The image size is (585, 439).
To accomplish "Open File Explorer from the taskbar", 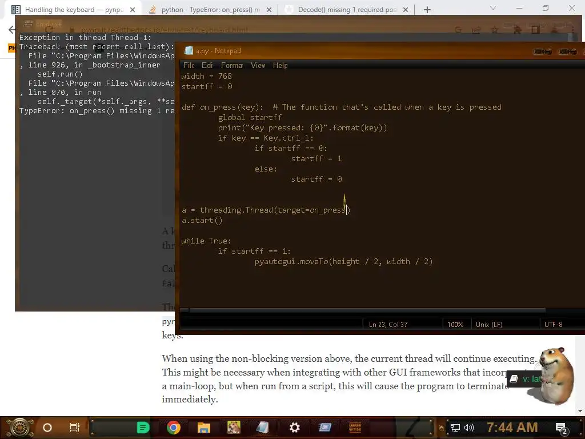I will [x=204, y=428].
